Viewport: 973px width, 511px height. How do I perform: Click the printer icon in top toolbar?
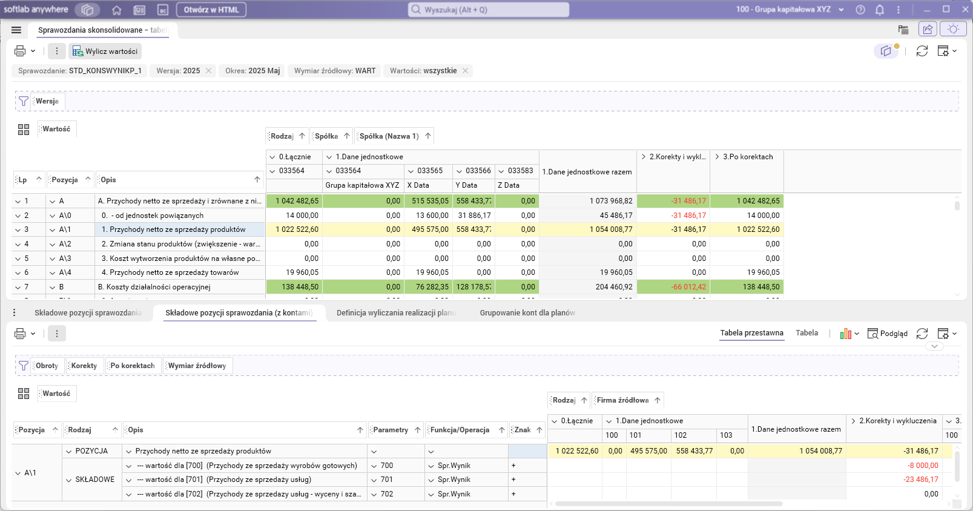[x=20, y=51]
